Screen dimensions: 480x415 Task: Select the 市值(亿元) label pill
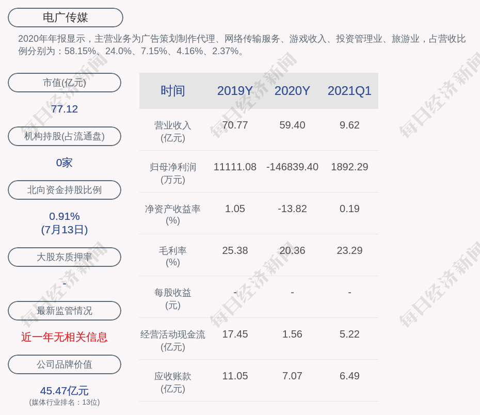65,83
